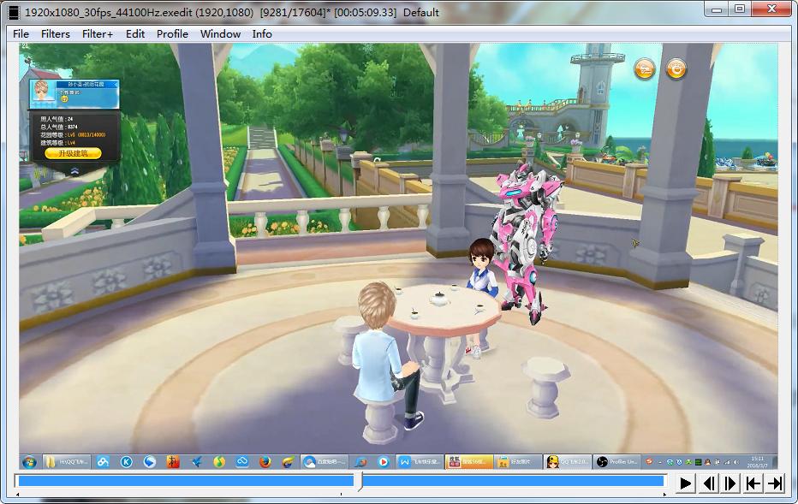This screenshot has width=798, height=504.
Task: Click the blue comet taskbar icon
Action: 360,462
